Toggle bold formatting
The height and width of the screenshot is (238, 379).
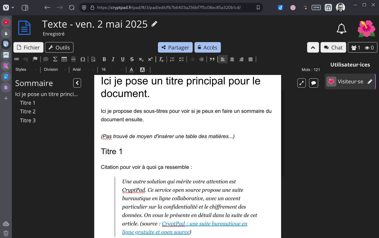coord(104,59)
